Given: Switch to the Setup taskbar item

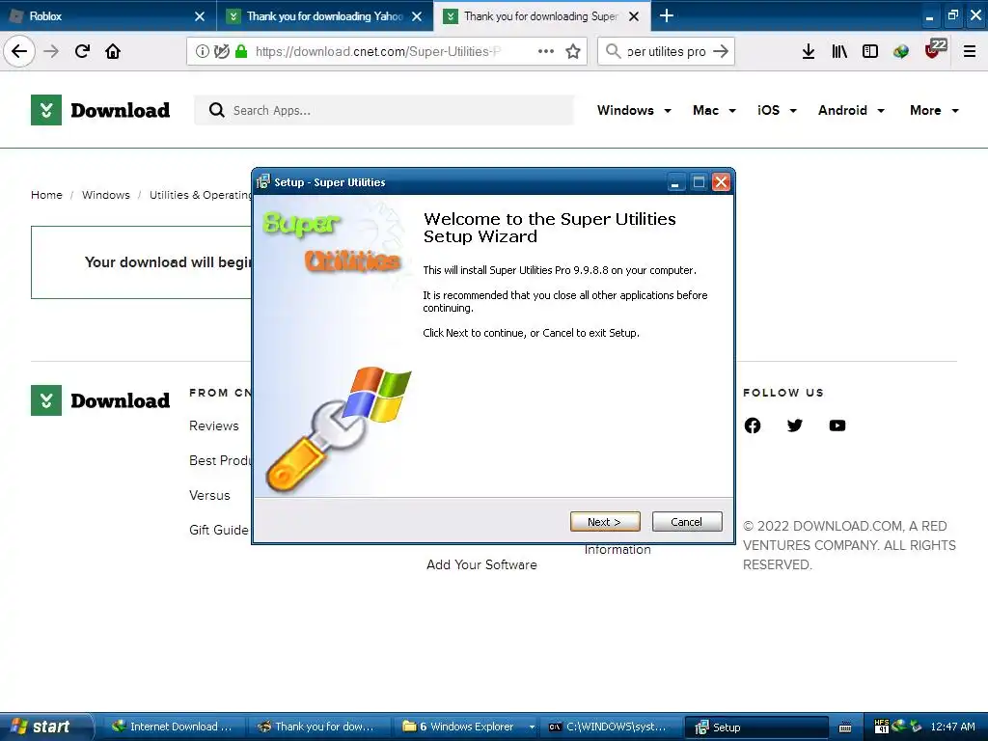Looking at the screenshot, I should click(756, 727).
